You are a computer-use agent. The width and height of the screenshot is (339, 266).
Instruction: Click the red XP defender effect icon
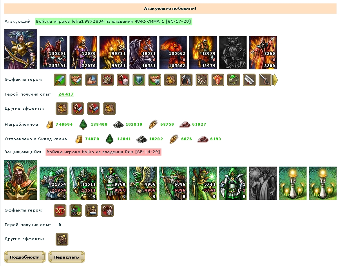tap(60, 210)
